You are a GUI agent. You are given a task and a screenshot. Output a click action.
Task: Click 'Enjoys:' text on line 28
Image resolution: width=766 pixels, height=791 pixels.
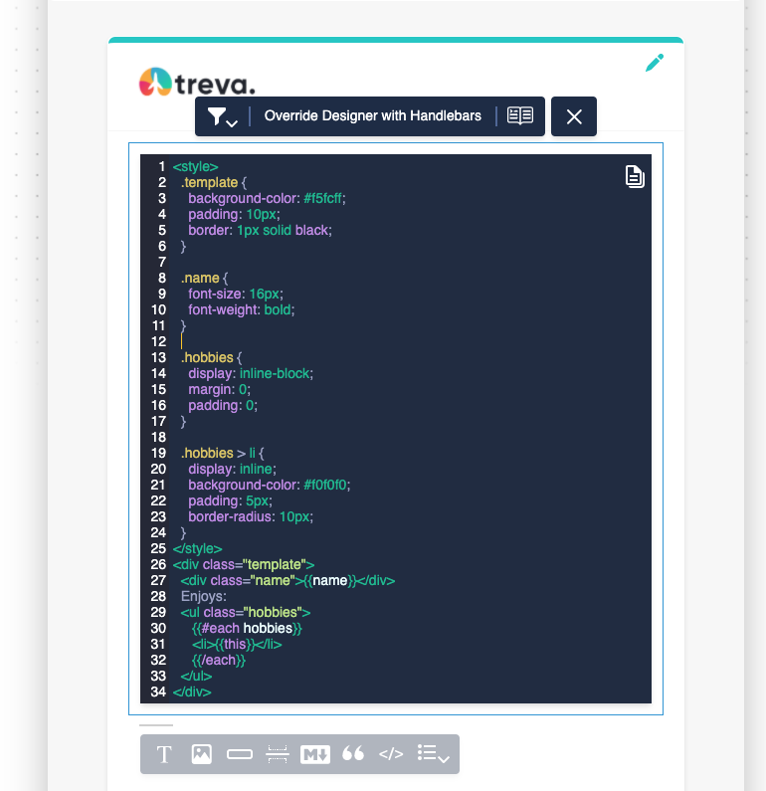204,596
